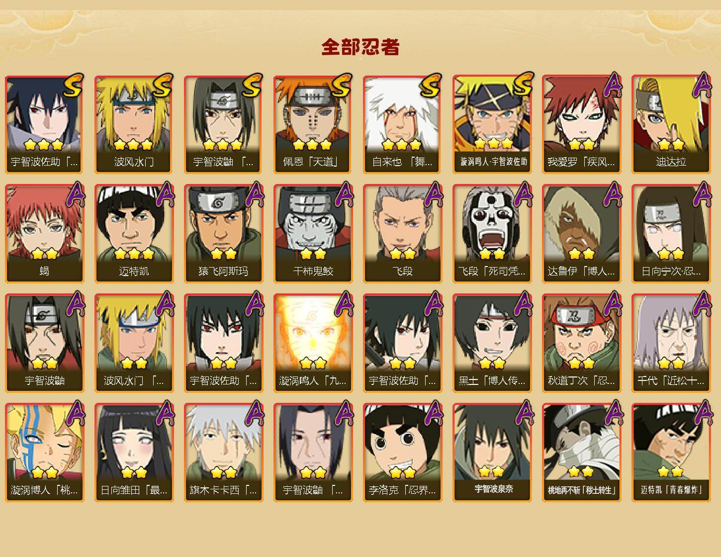Open the 桃地再不斩「秽土转生」 card
Screen dimensions: 721x557
(581, 453)
